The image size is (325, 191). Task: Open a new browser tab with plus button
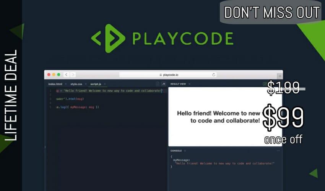(279, 76)
